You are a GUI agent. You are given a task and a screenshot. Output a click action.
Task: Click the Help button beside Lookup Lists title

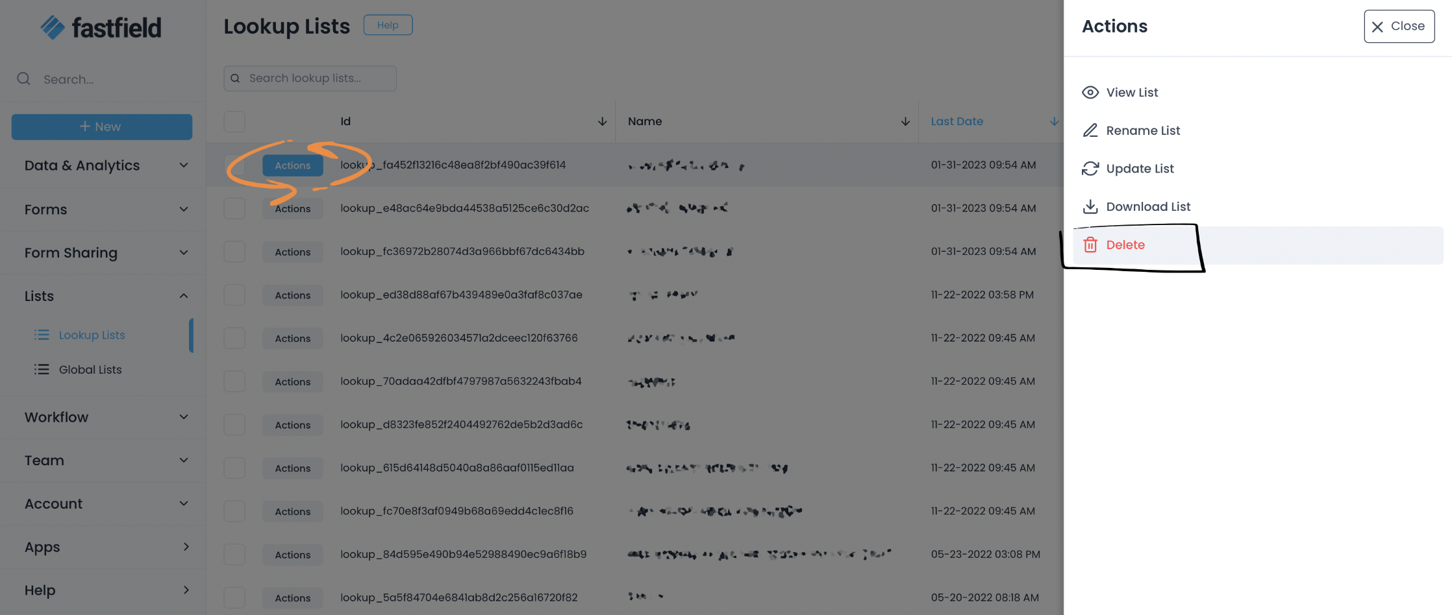click(x=388, y=25)
